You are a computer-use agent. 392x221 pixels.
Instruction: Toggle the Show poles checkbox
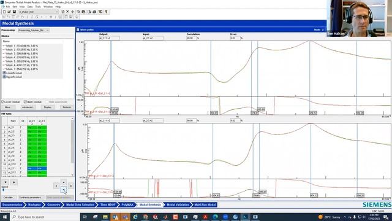(x=78, y=29)
